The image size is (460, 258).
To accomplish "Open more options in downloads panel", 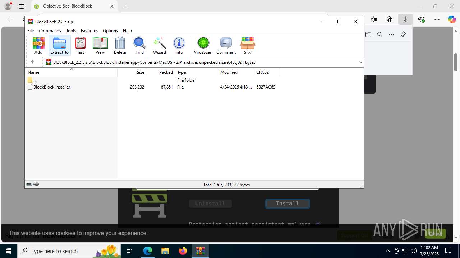I will click(x=391, y=34).
